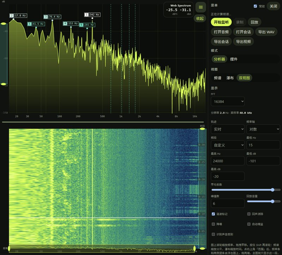Adjust the 平均系数 slider
The height and width of the screenshot is (255, 282).
[x=246, y=190]
